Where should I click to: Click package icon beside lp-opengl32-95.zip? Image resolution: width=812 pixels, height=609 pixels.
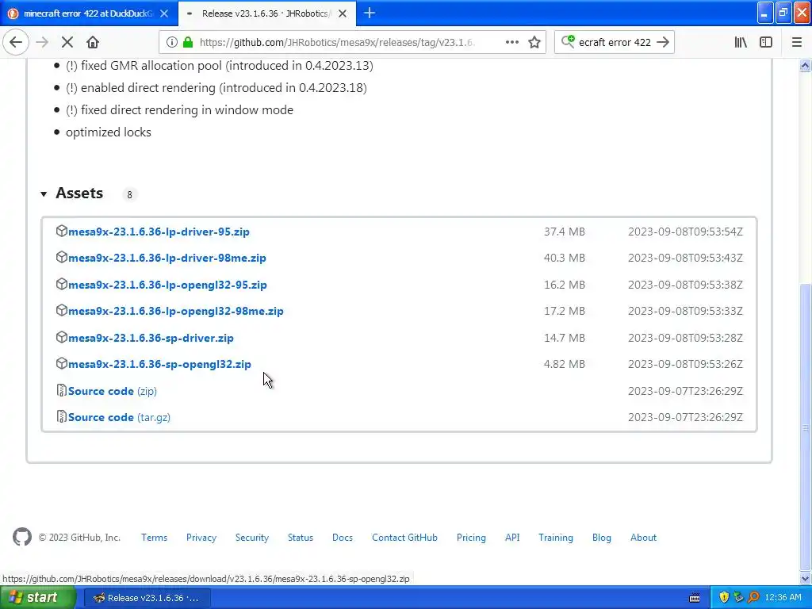61,285
